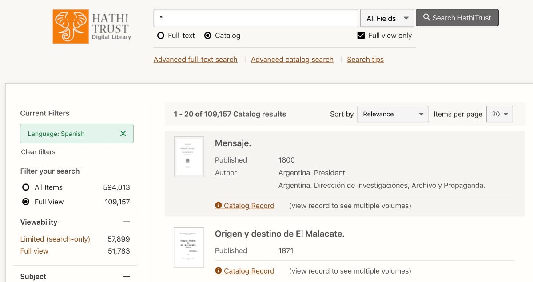Image resolution: width=533 pixels, height=282 pixels.
Task: Click title "Origen y destino de El Malacate."
Action: [280, 234]
